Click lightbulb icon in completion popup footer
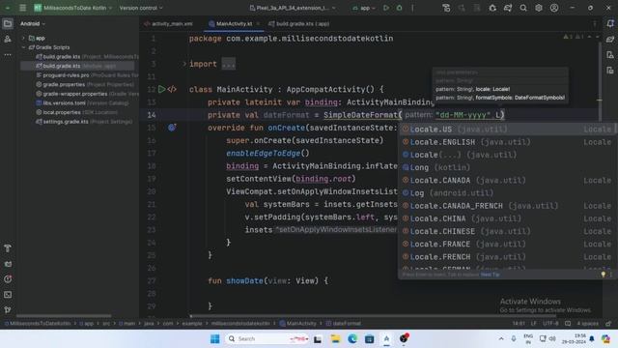Viewport: 618px width, 348px height. click(603, 275)
